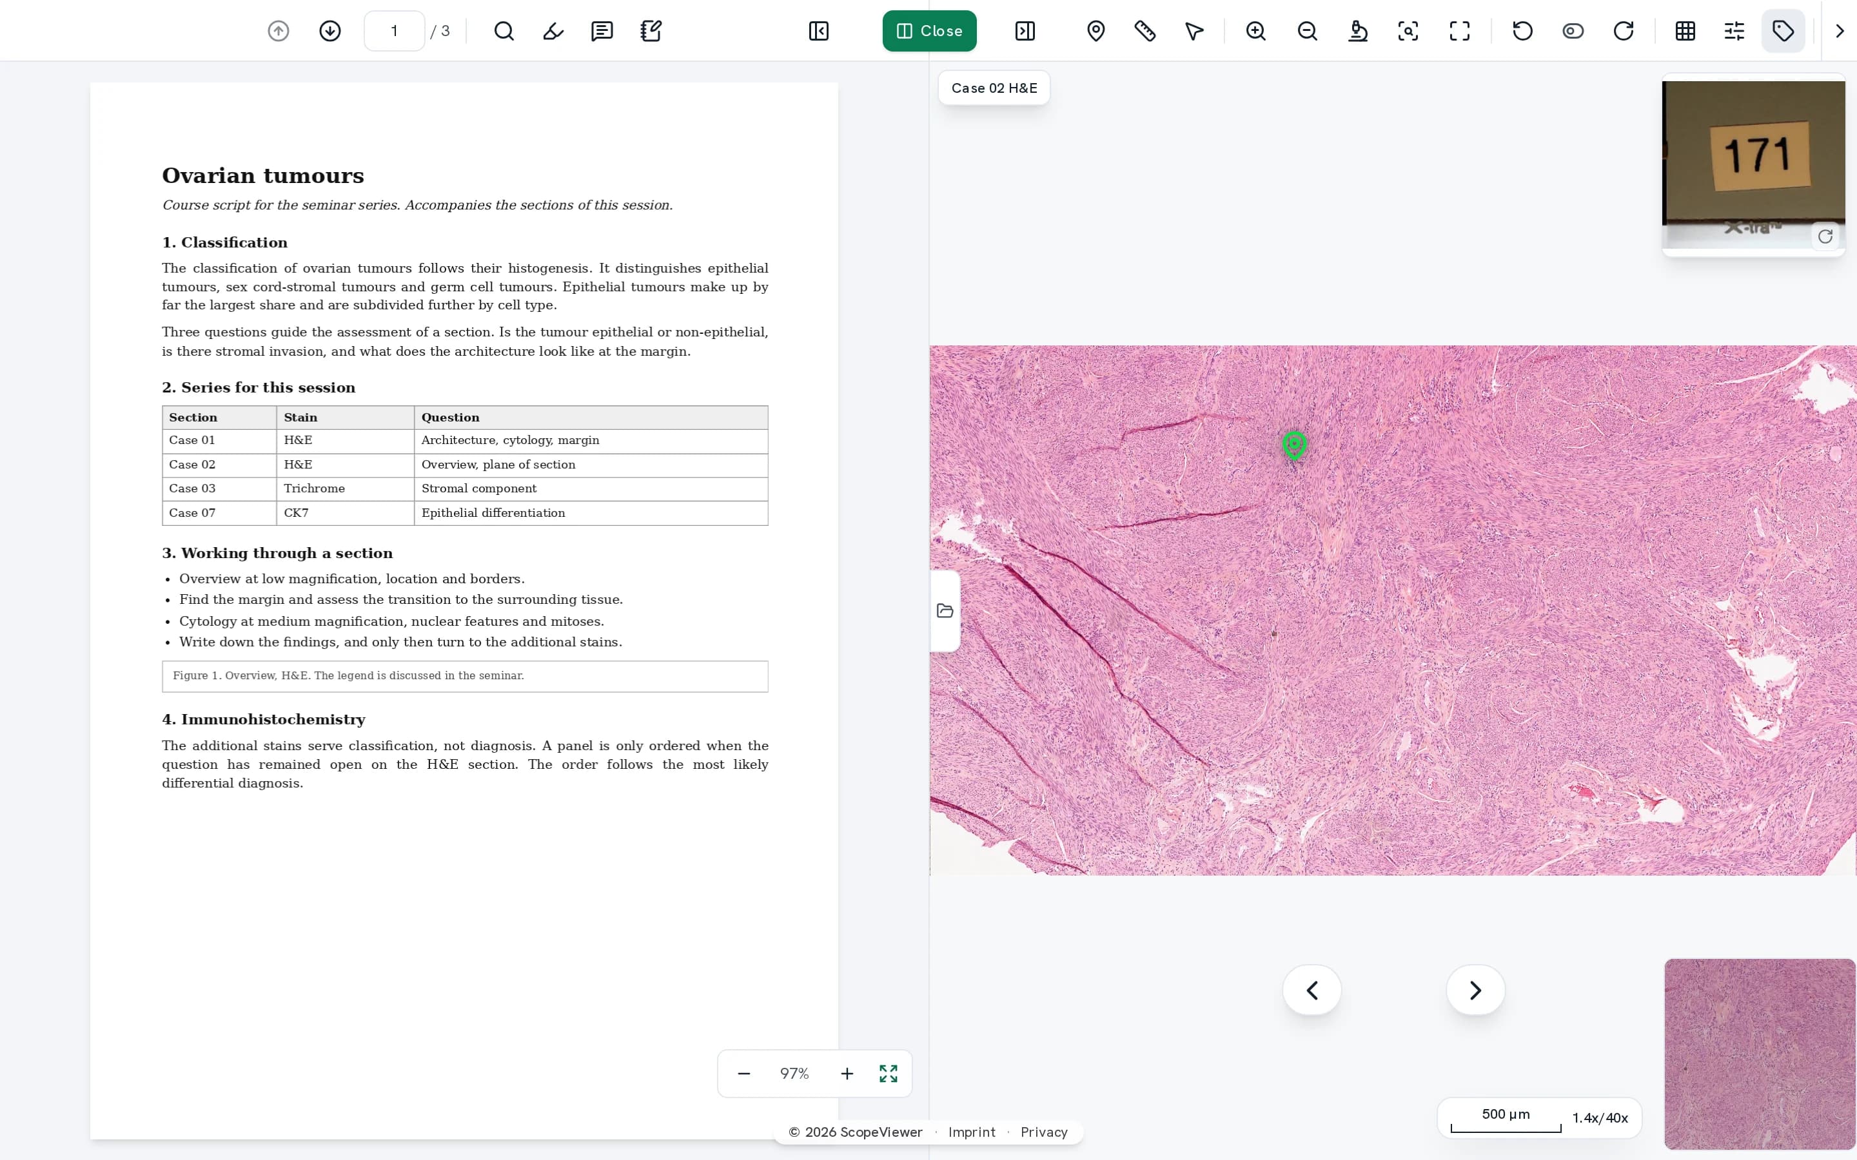Click the Trichrome cell in table
This screenshot has width=1857, height=1160.
[x=346, y=488]
